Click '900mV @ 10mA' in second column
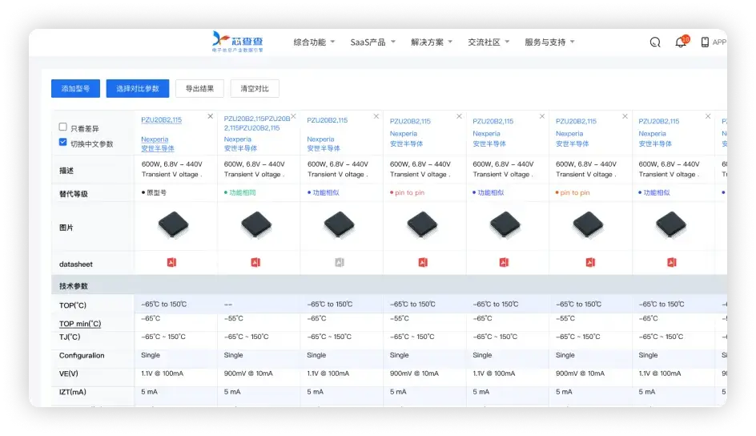Viewport: 756px width, 436px height. point(248,373)
